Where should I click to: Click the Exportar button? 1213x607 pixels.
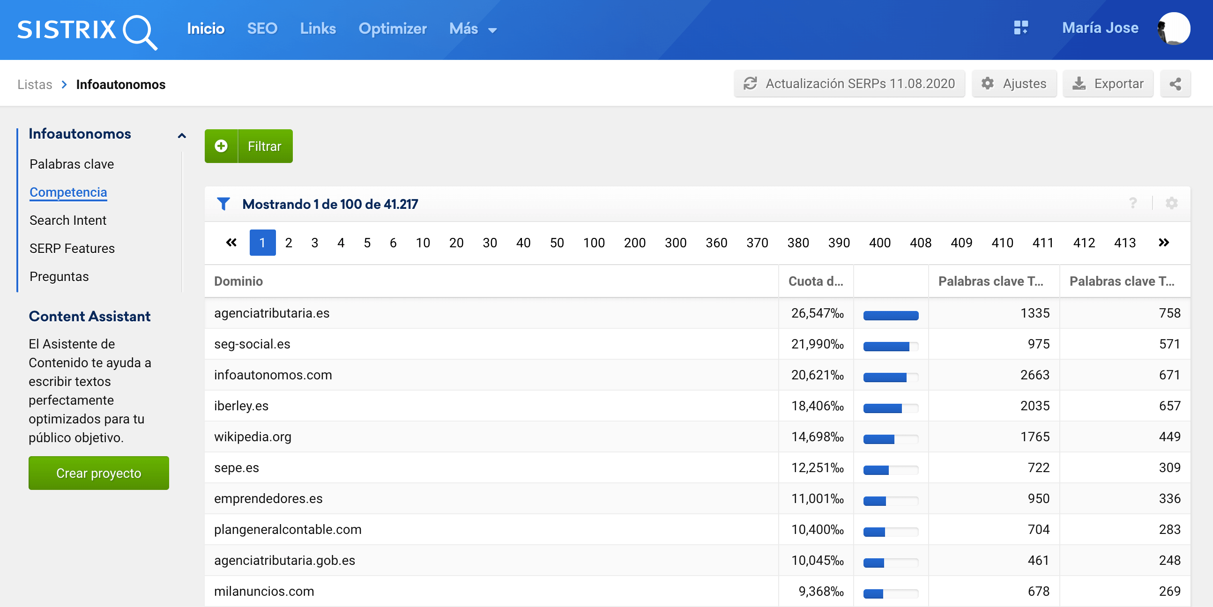[1108, 84]
